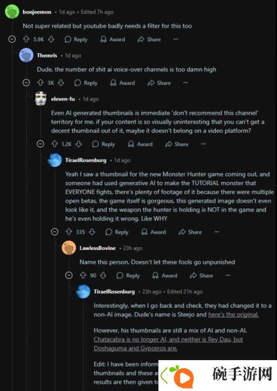Open eleven-fu's avatar picture
This screenshot has width=277, height=391.
click(40, 99)
